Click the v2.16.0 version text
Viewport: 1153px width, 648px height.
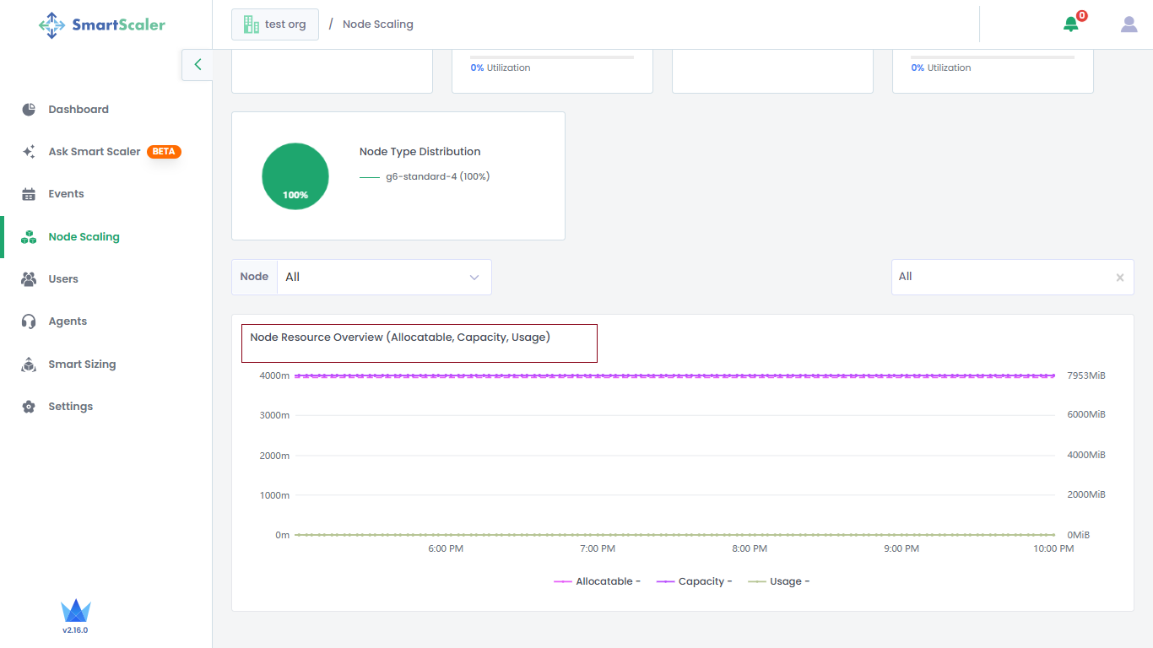click(75, 630)
